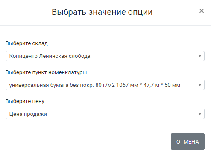
Task: Click blank space inside the price select box
Action: pos(121,114)
